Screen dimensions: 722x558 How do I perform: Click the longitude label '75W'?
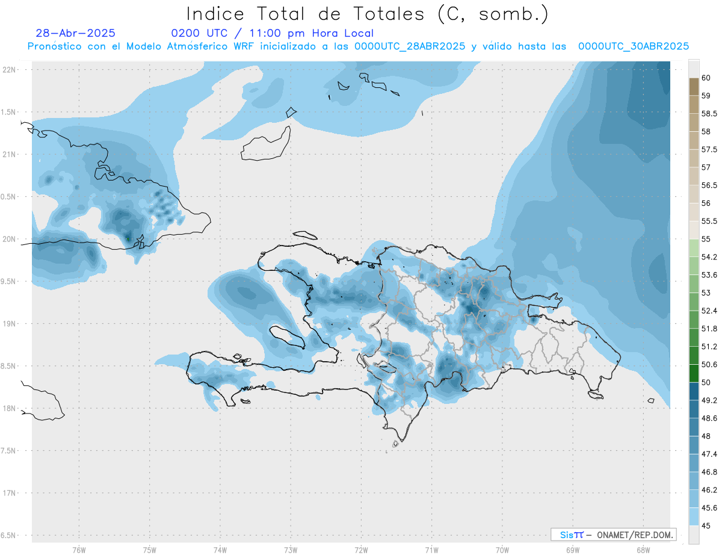149,550
